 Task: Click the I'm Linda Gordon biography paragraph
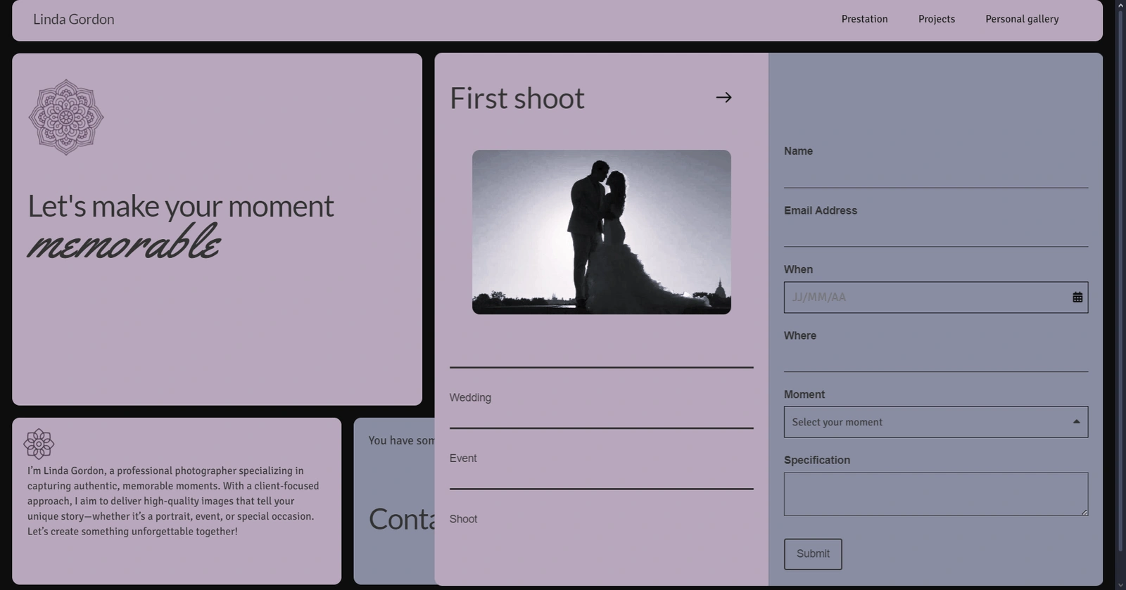point(173,501)
